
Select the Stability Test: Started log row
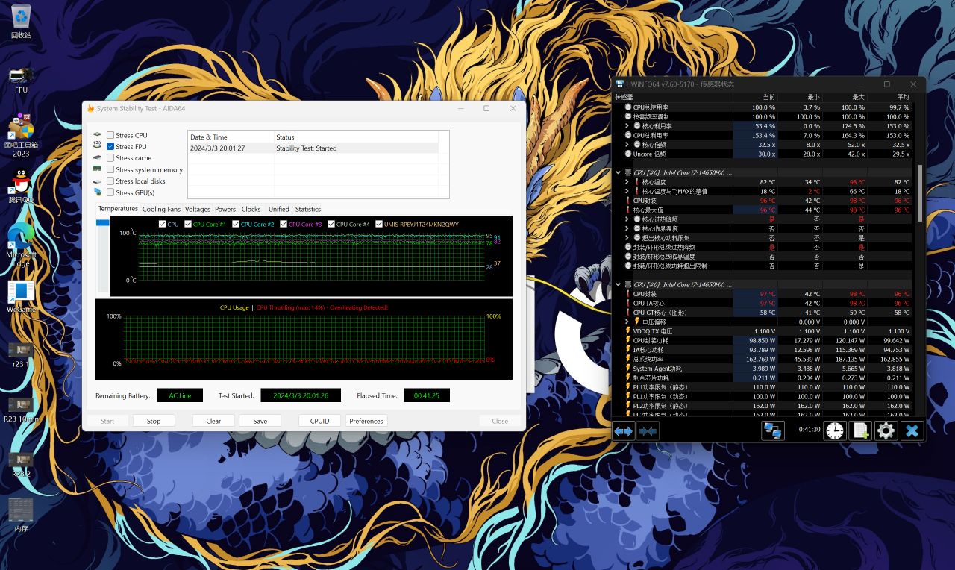pyautogui.click(x=313, y=148)
